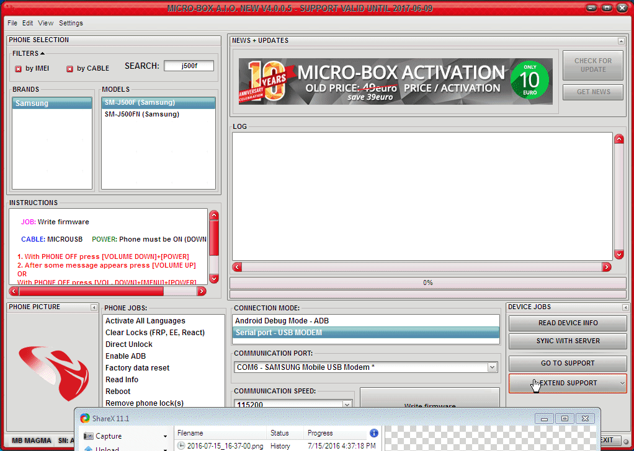
Task: Open the Communication Port dropdown
Action: pos(492,367)
